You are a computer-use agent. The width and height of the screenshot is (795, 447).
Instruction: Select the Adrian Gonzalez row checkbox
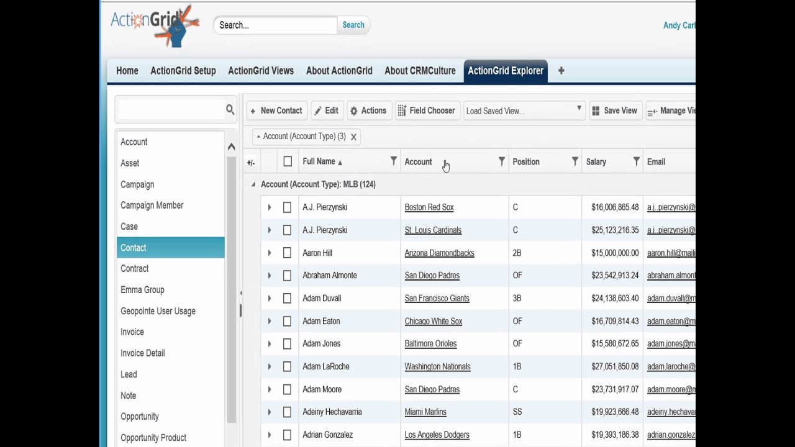[x=287, y=435]
